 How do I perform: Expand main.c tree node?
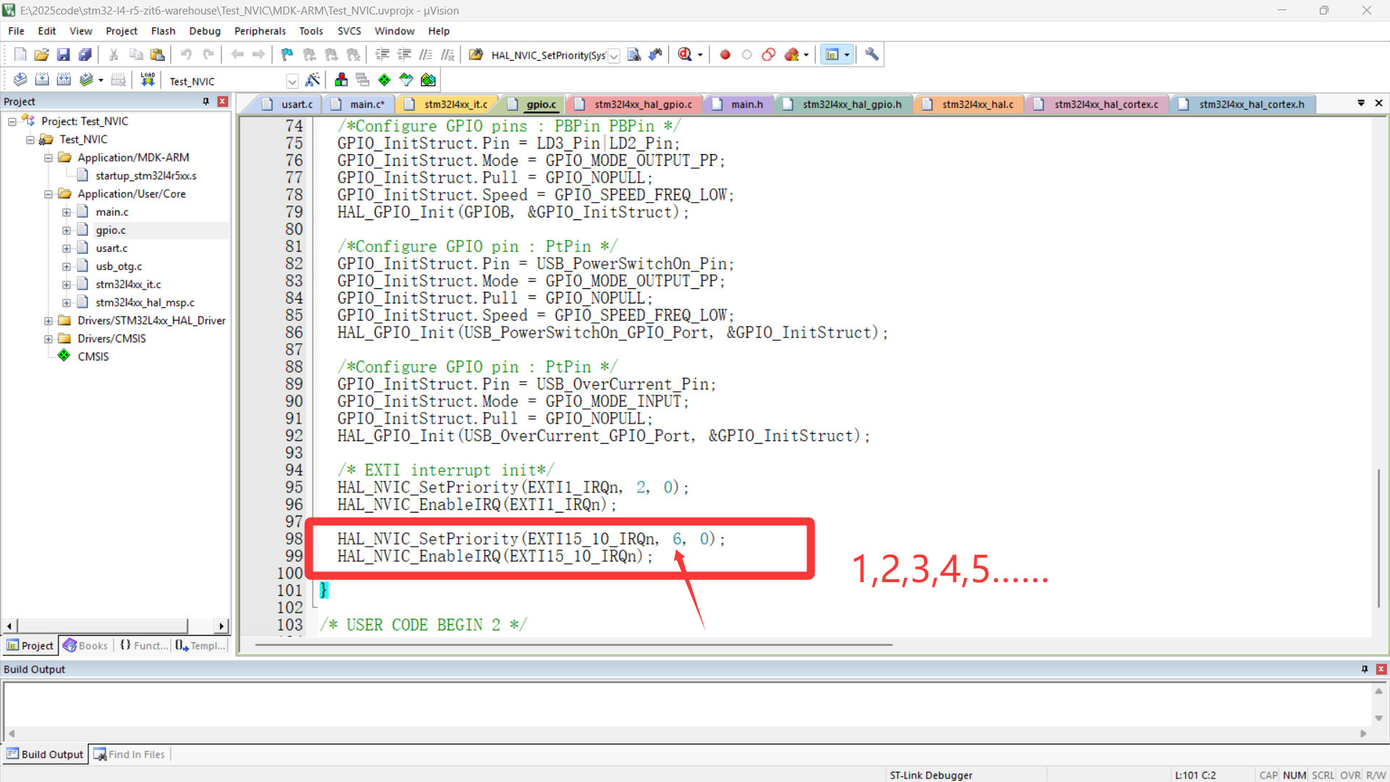tap(67, 212)
